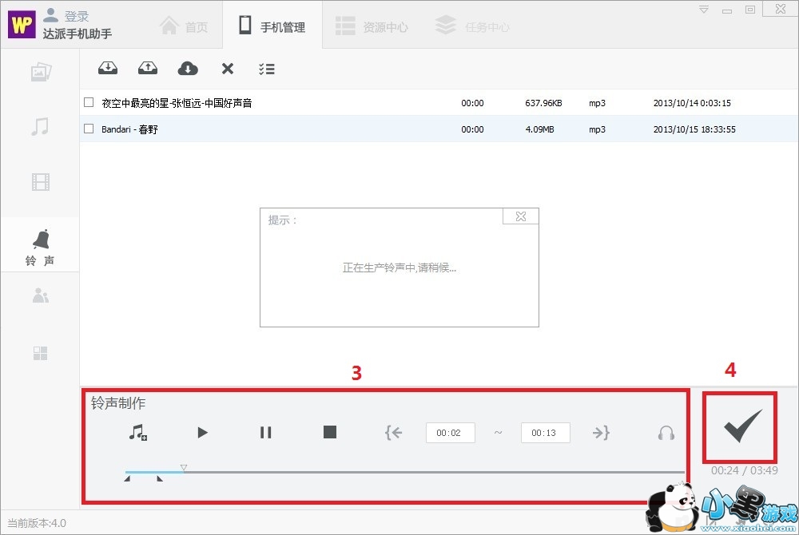This screenshot has width=799, height=535.
Task: Stop the ringtone playback
Action: pyautogui.click(x=330, y=432)
